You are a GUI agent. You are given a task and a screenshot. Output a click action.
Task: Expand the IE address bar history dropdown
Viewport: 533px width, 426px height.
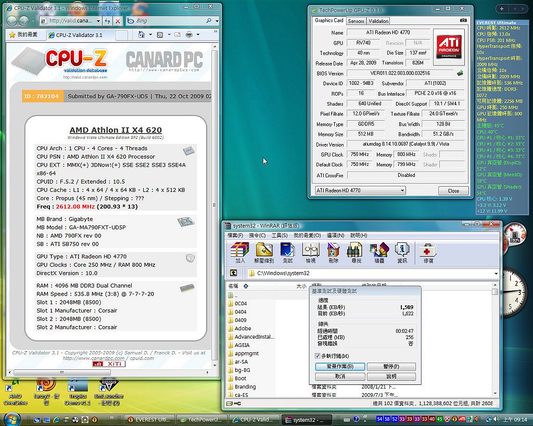[x=98, y=21]
